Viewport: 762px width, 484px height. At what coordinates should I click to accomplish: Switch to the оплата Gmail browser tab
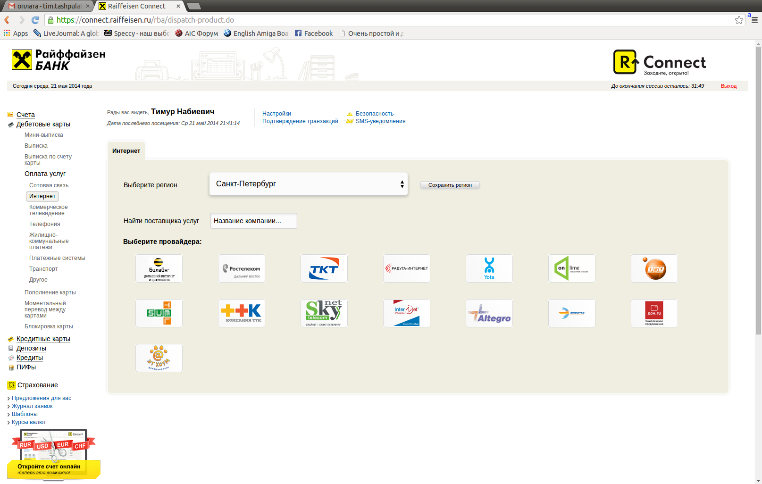pyautogui.click(x=49, y=6)
